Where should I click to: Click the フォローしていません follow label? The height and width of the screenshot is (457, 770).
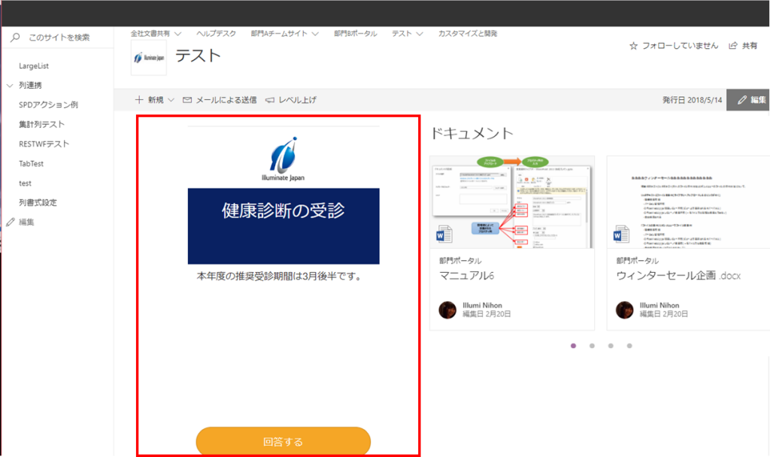[680, 46]
